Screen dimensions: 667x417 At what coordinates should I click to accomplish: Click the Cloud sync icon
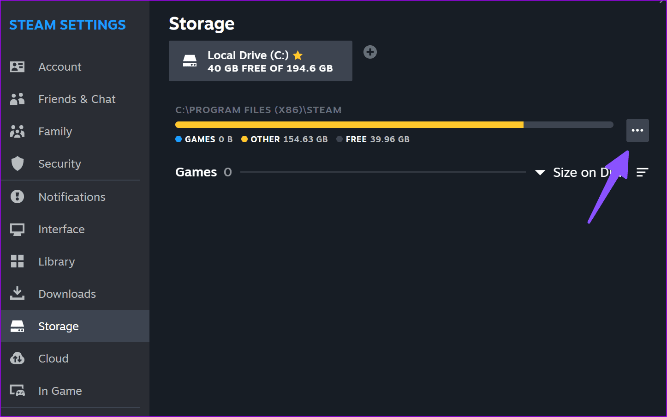pos(17,358)
